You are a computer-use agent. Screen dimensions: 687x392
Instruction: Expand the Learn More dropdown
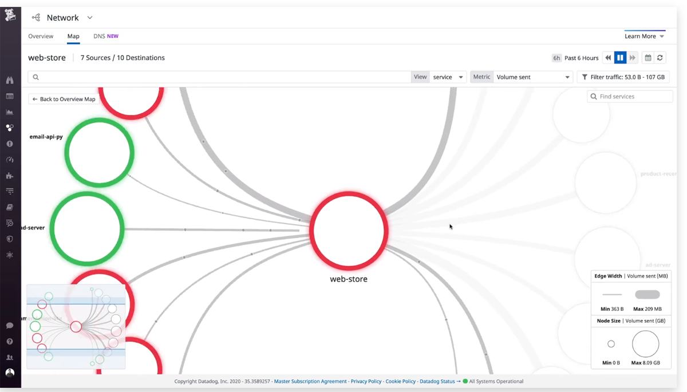coord(645,36)
